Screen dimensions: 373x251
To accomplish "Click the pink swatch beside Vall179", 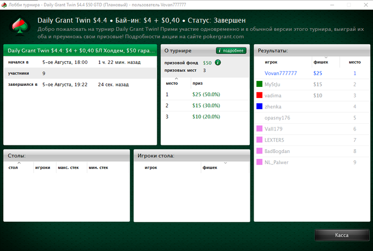I will (x=260, y=129).
